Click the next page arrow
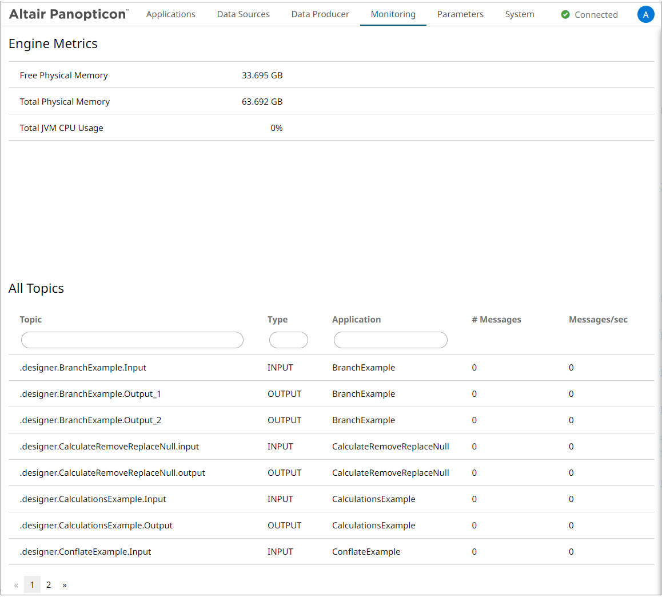This screenshot has height=597, width=662. (65, 584)
